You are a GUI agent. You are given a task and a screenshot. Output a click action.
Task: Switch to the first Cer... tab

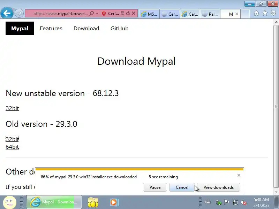pos(170,14)
